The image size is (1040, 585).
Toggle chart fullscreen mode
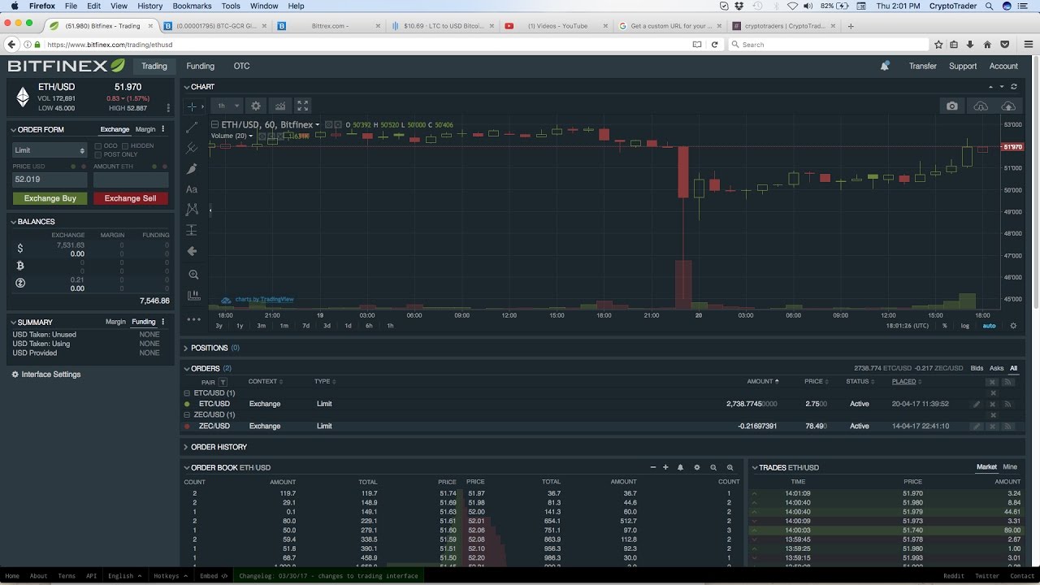tap(303, 106)
